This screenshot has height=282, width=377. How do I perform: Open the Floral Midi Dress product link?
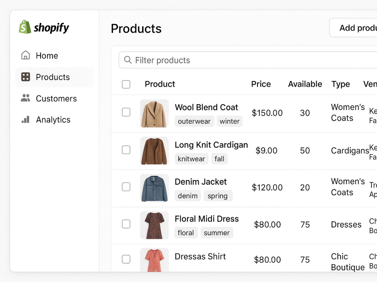pyautogui.click(x=207, y=219)
